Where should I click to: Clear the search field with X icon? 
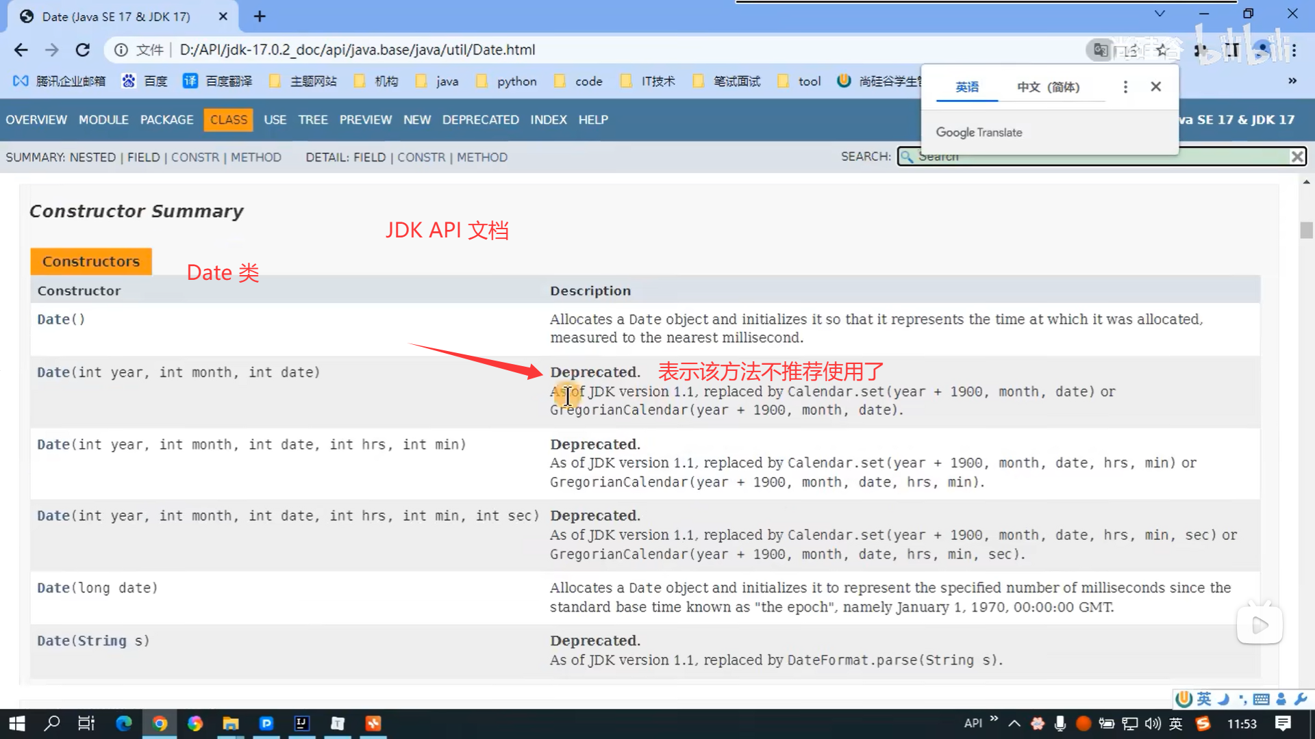point(1297,157)
